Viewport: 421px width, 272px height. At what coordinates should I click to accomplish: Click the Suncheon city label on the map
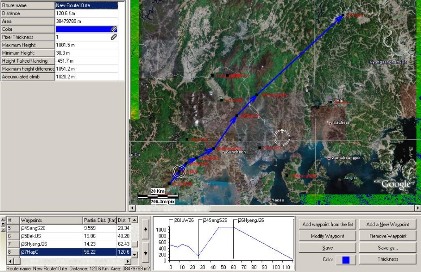pyautogui.click(x=236, y=152)
